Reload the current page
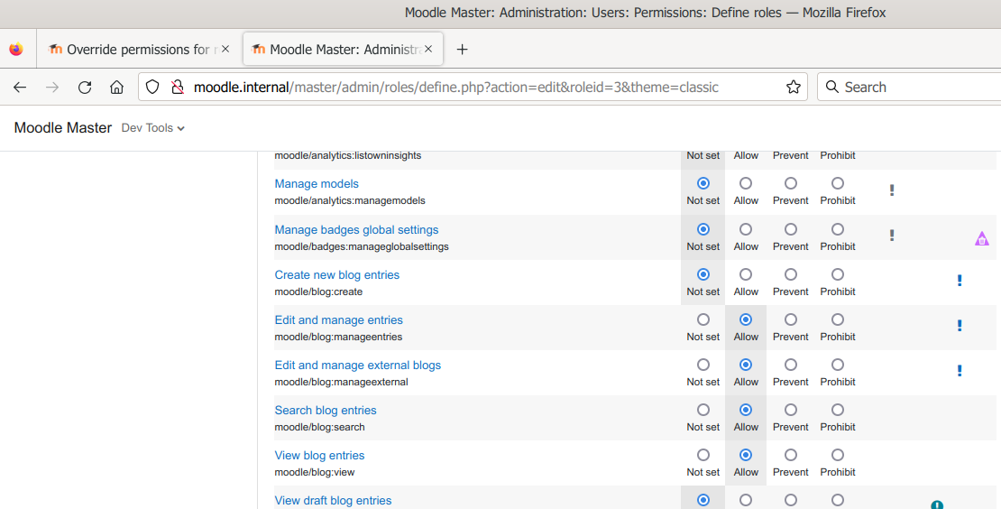 [x=85, y=88]
